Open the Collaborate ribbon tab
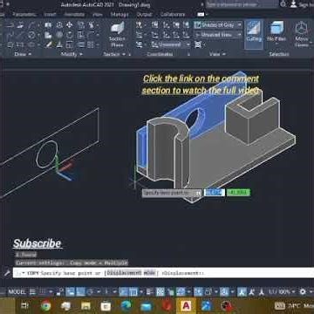The height and width of the screenshot is (314, 314). tap(173, 15)
